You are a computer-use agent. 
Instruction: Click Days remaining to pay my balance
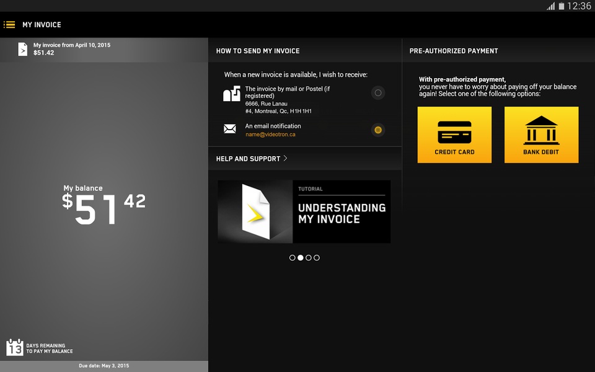coord(50,348)
